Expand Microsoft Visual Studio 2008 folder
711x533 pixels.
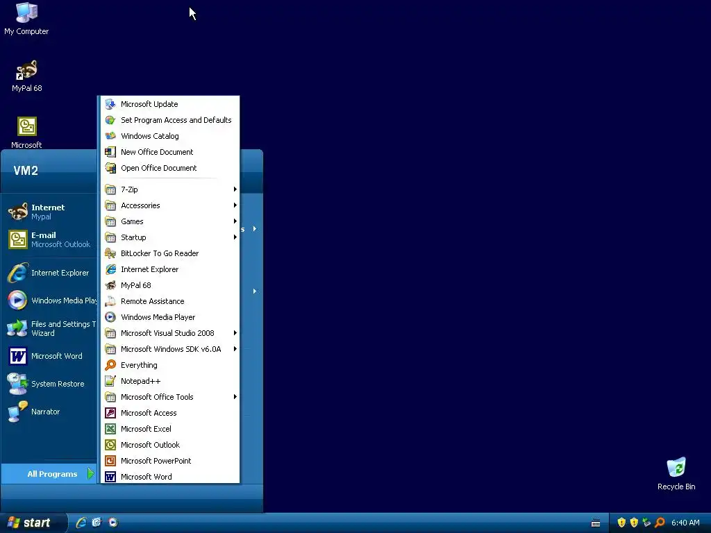(x=169, y=333)
